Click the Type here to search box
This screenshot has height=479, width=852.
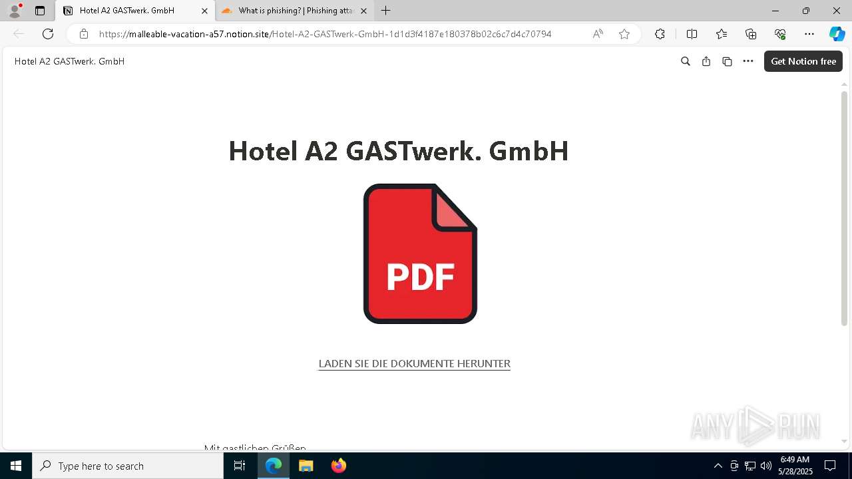(x=128, y=466)
